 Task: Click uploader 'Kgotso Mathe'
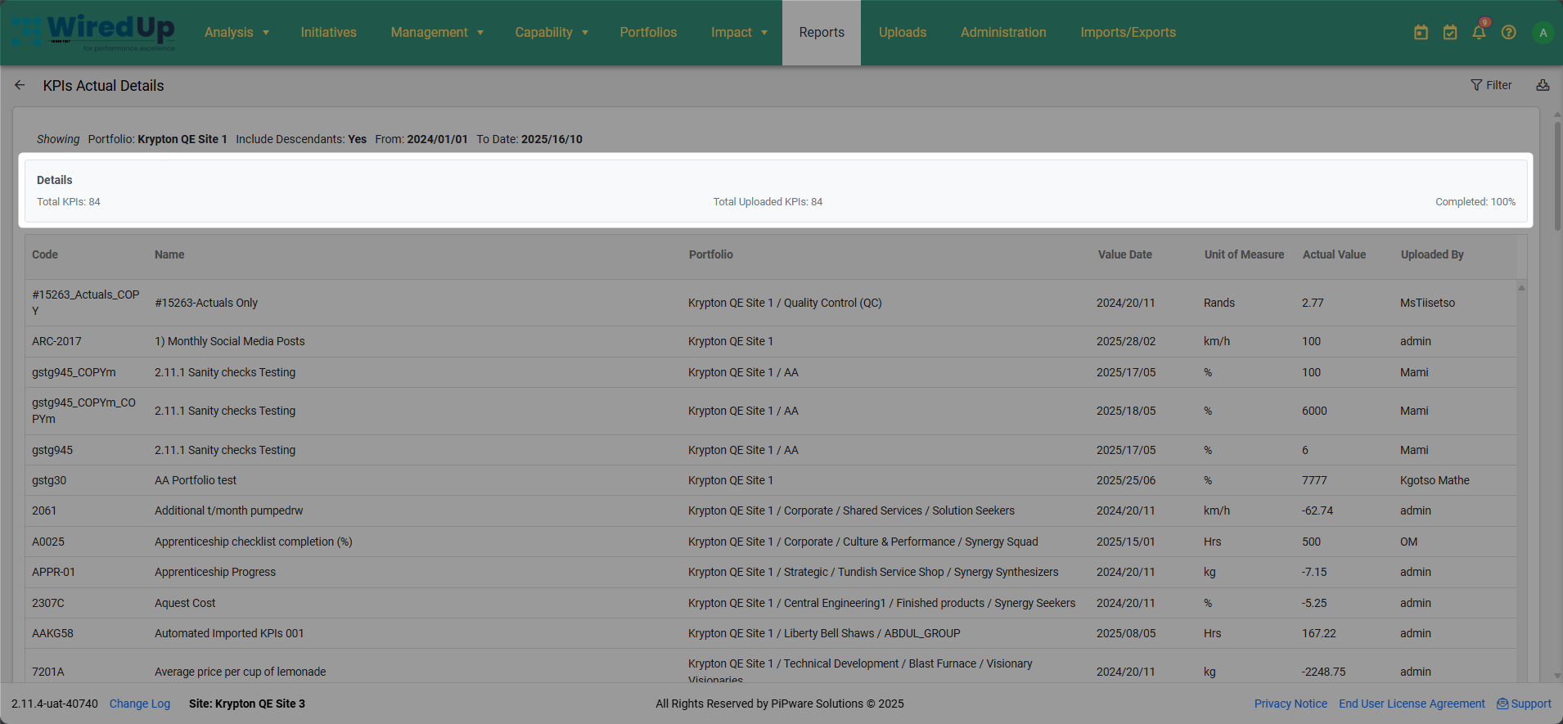pos(1435,480)
